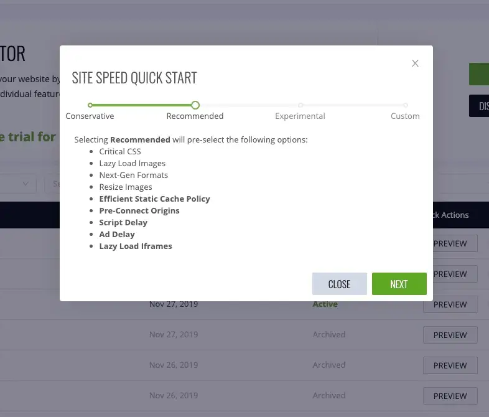Click the Custom label
The height and width of the screenshot is (417, 489).
(405, 116)
